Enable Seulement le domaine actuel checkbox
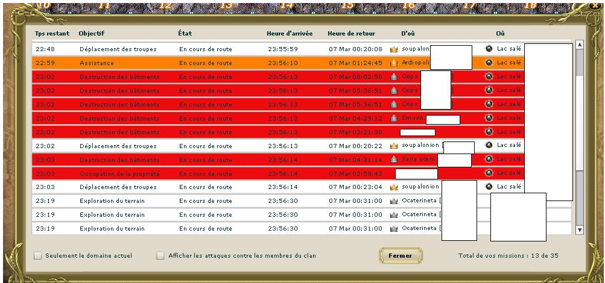 point(38,256)
